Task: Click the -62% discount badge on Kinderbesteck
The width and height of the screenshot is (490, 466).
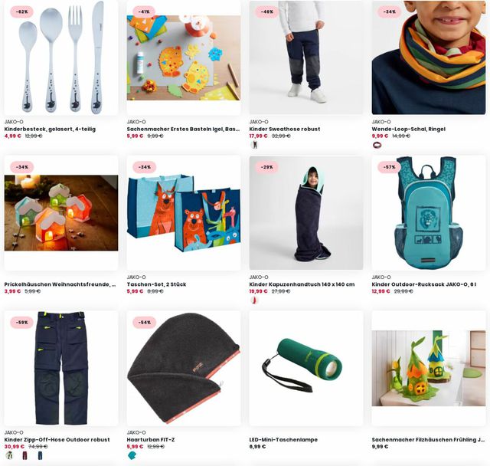Action: click(x=22, y=12)
